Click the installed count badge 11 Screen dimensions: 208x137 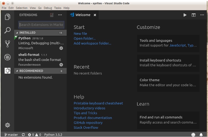61,33
